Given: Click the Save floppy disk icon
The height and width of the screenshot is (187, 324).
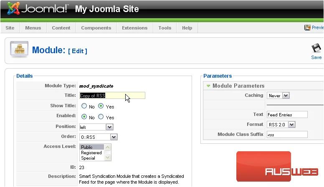Looking at the screenshot, I should click(316, 49).
